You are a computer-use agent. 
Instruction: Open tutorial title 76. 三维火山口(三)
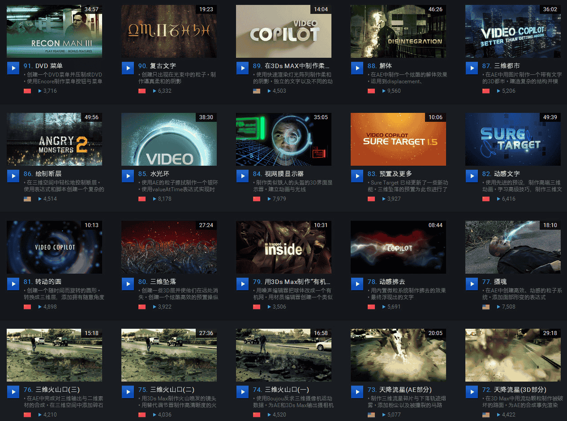pyautogui.click(x=52, y=389)
